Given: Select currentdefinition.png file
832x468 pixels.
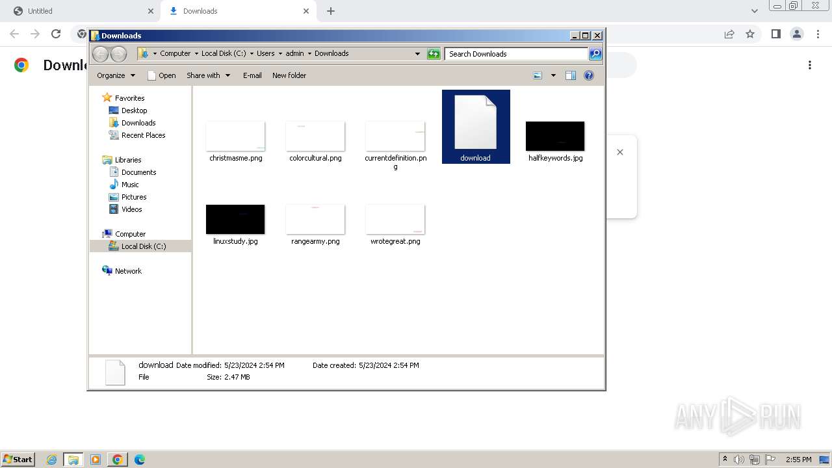Looking at the screenshot, I should click(395, 136).
